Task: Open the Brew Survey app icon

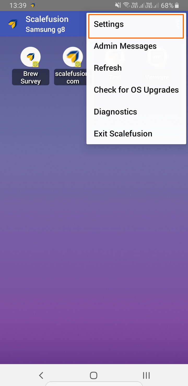Action: point(31,57)
